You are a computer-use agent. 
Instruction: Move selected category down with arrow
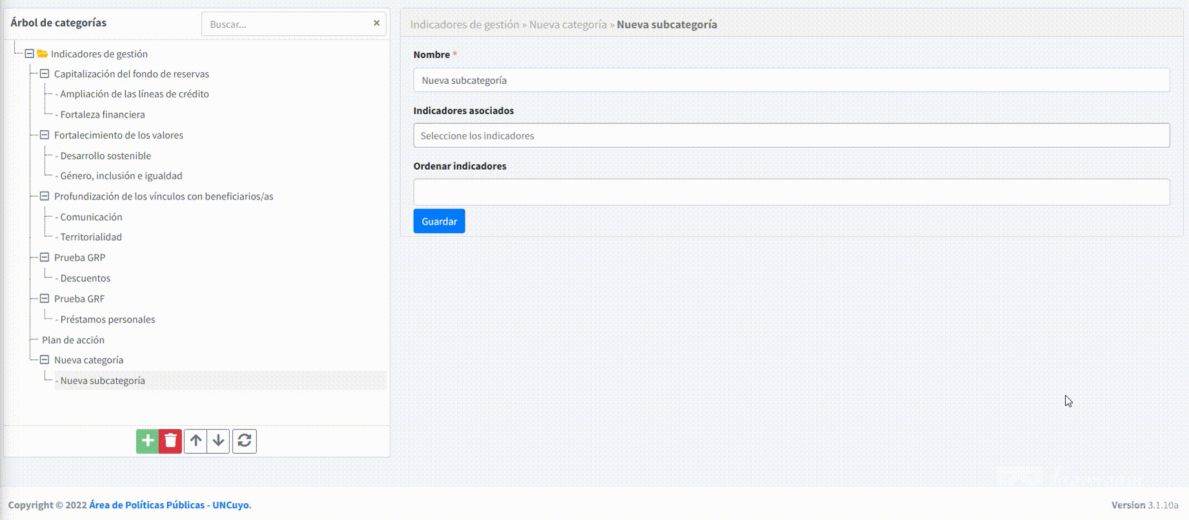(219, 441)
